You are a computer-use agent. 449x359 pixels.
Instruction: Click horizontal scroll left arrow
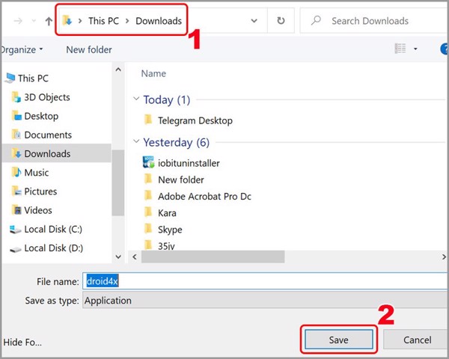click(135, 257)
